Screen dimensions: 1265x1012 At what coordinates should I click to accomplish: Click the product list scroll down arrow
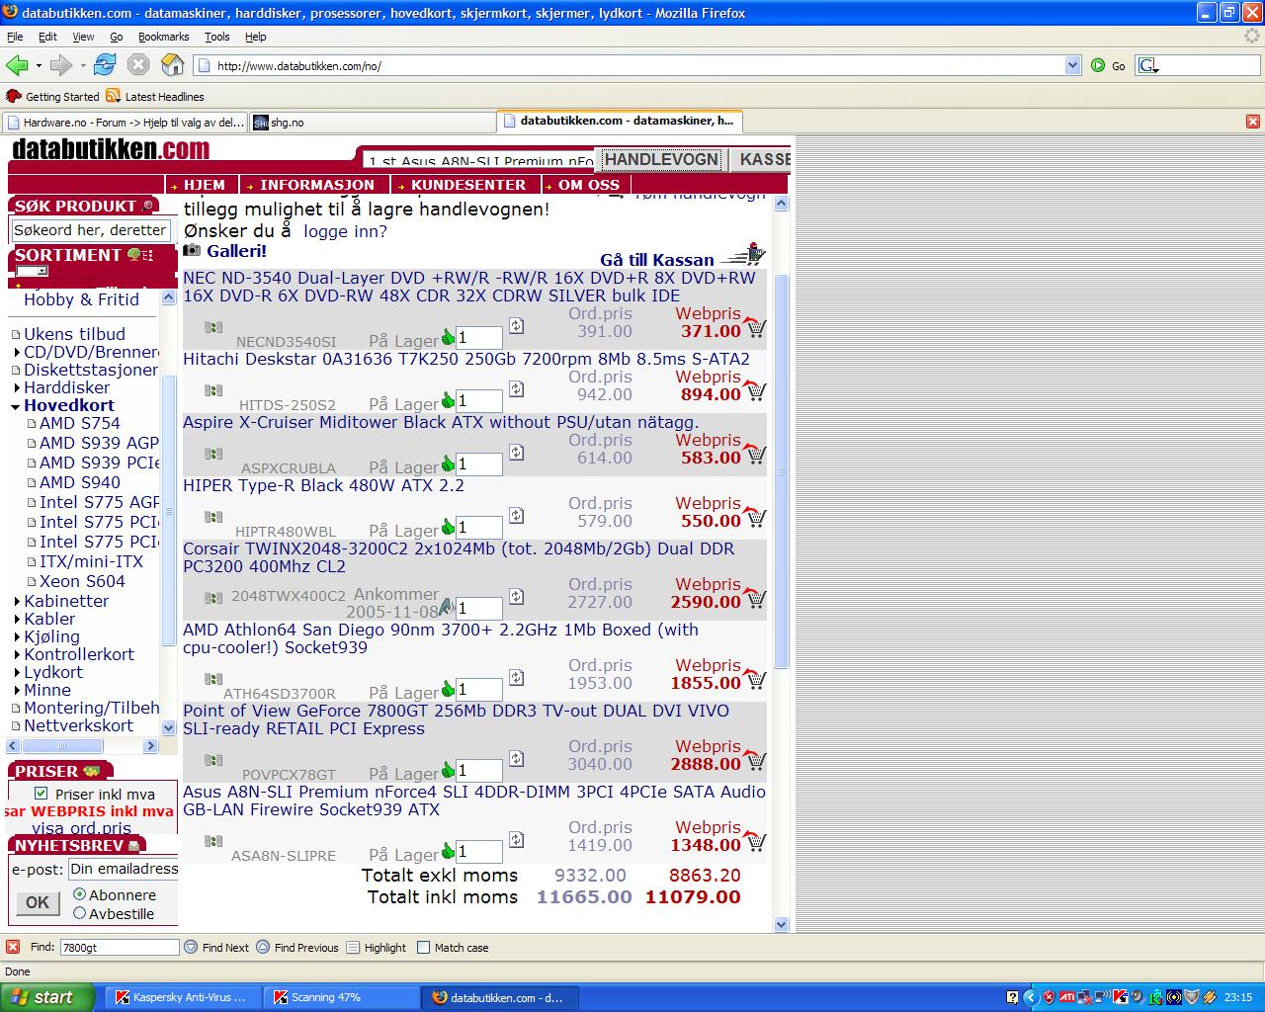(x=781, y=925)
